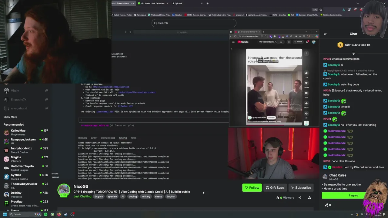388x218 pixels.
Task: Close the Kick Dashboard tab
Action: tap(168, 3)
